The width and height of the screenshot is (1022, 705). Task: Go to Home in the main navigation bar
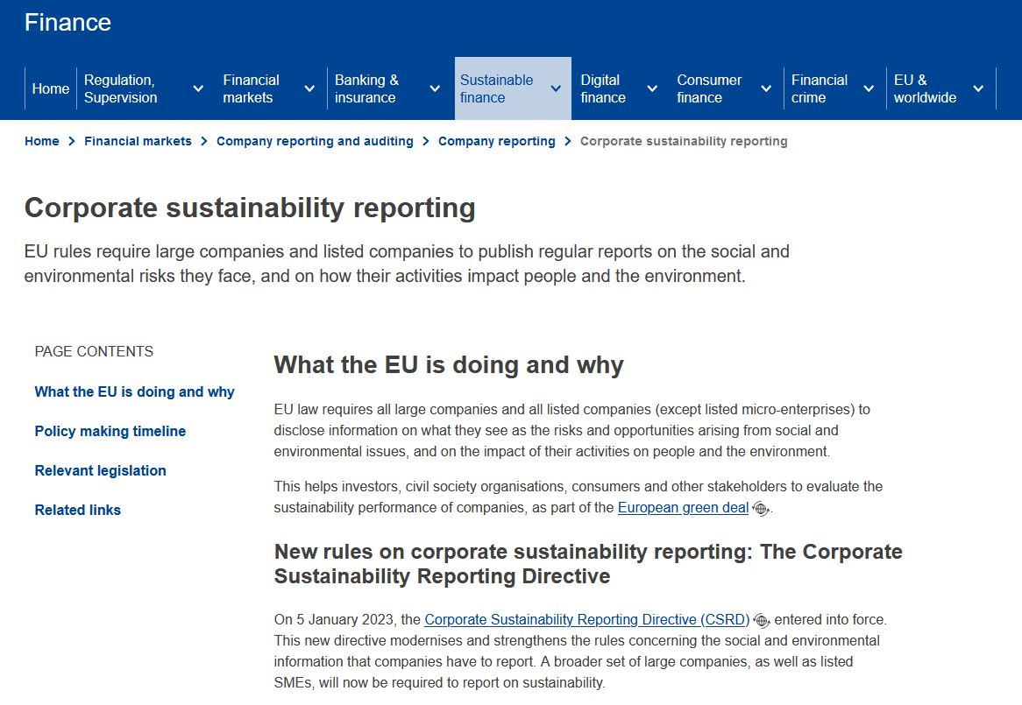51,88
